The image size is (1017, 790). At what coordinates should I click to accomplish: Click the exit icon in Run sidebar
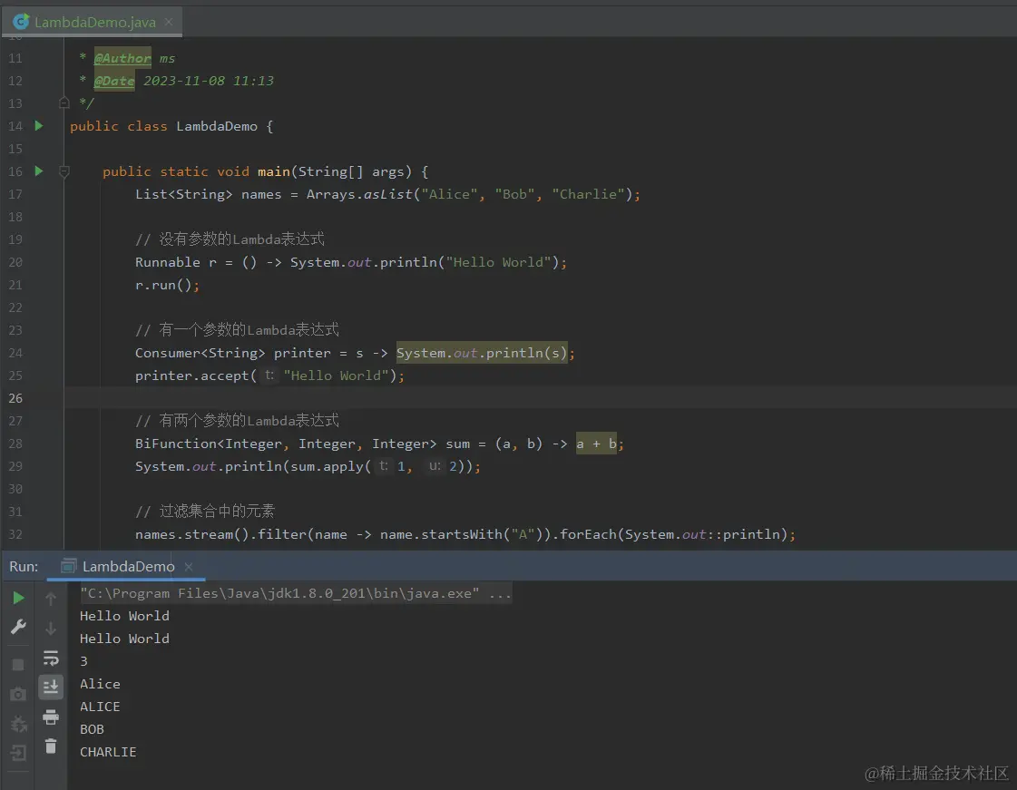(18, 753)
